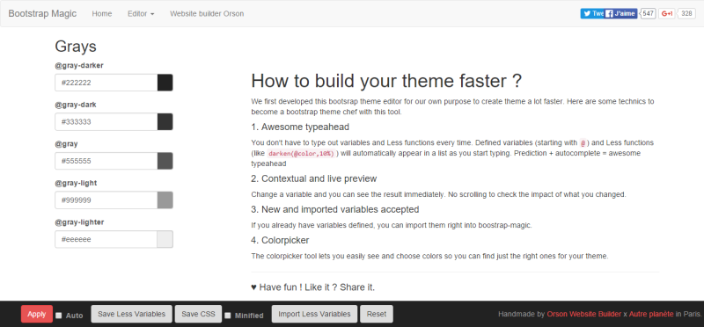Click the Twitter Tweet share button
Screen dimensions: 704x327
coord(592,13)
